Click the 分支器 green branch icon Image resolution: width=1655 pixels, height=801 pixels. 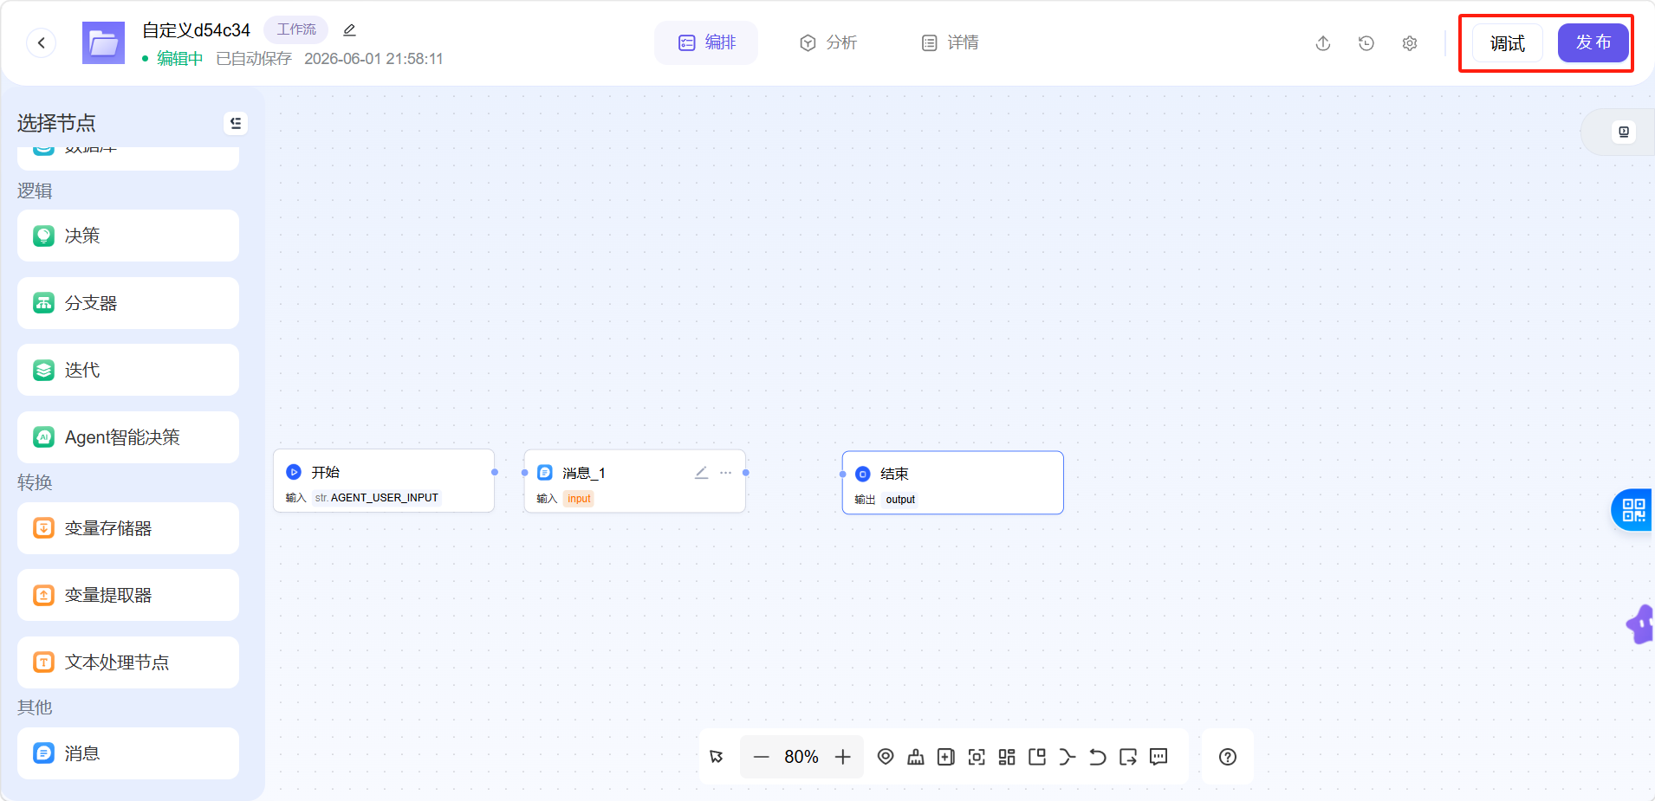[x=43, y=303]
